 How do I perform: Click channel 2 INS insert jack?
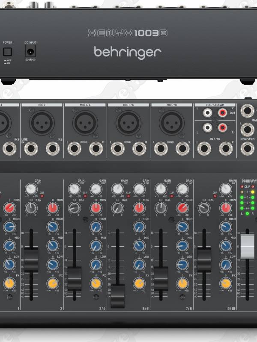(x=53, y=148)
